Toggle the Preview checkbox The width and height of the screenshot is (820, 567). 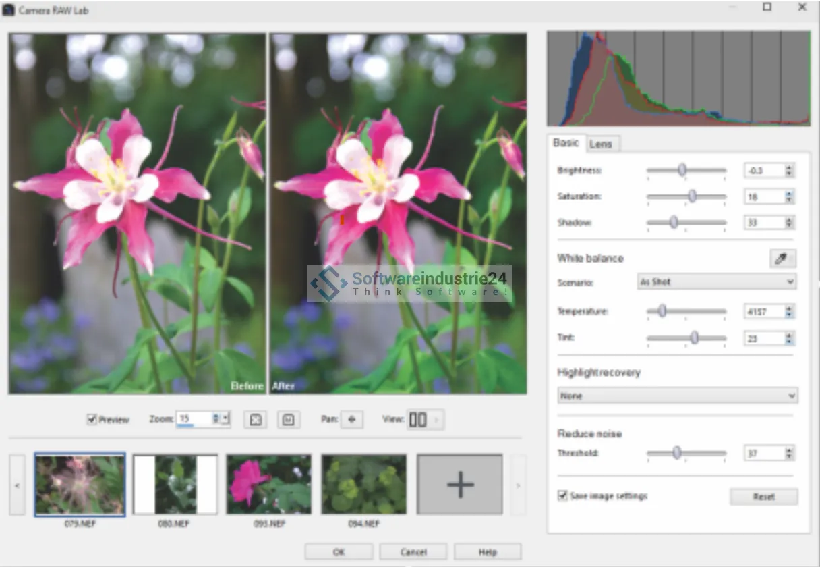pyautogui.click(x=92, y=420)
